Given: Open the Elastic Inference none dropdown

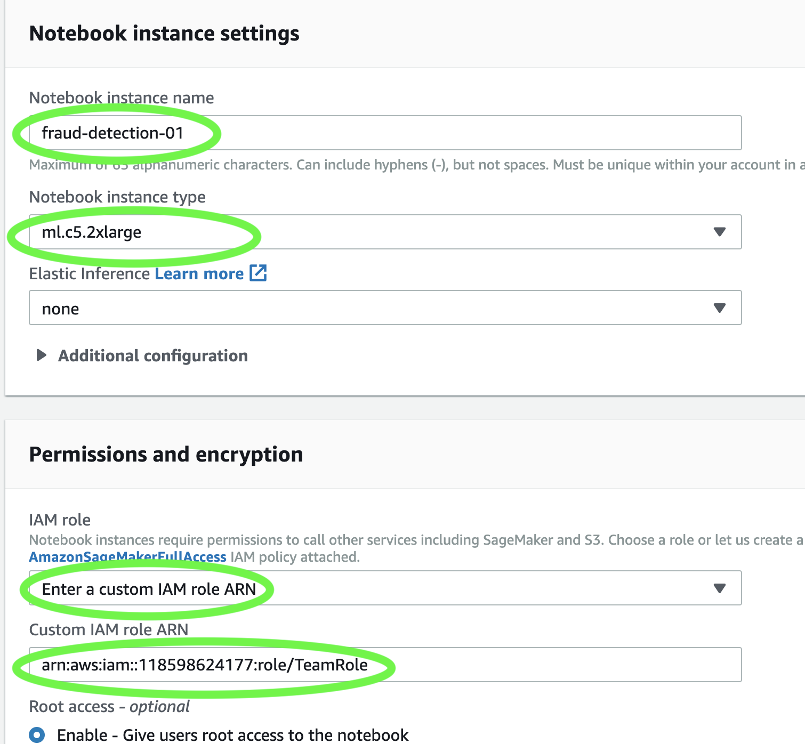Looking at the screenshot, I should (385, 308).
